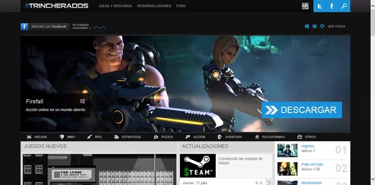The width and height of the screenshot is (375, 185).
Task: Connect with the Alístate con Facebook button
Action: click(x=45, y=27)
